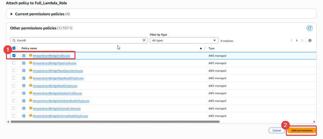Check the AmazonEventBridgePipesFullAccess checkbox
The image size is (323, 139).
pos(14,63)
